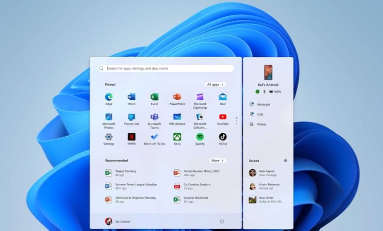
Task: Open the Excel pinned app
Action: point(154,99)
